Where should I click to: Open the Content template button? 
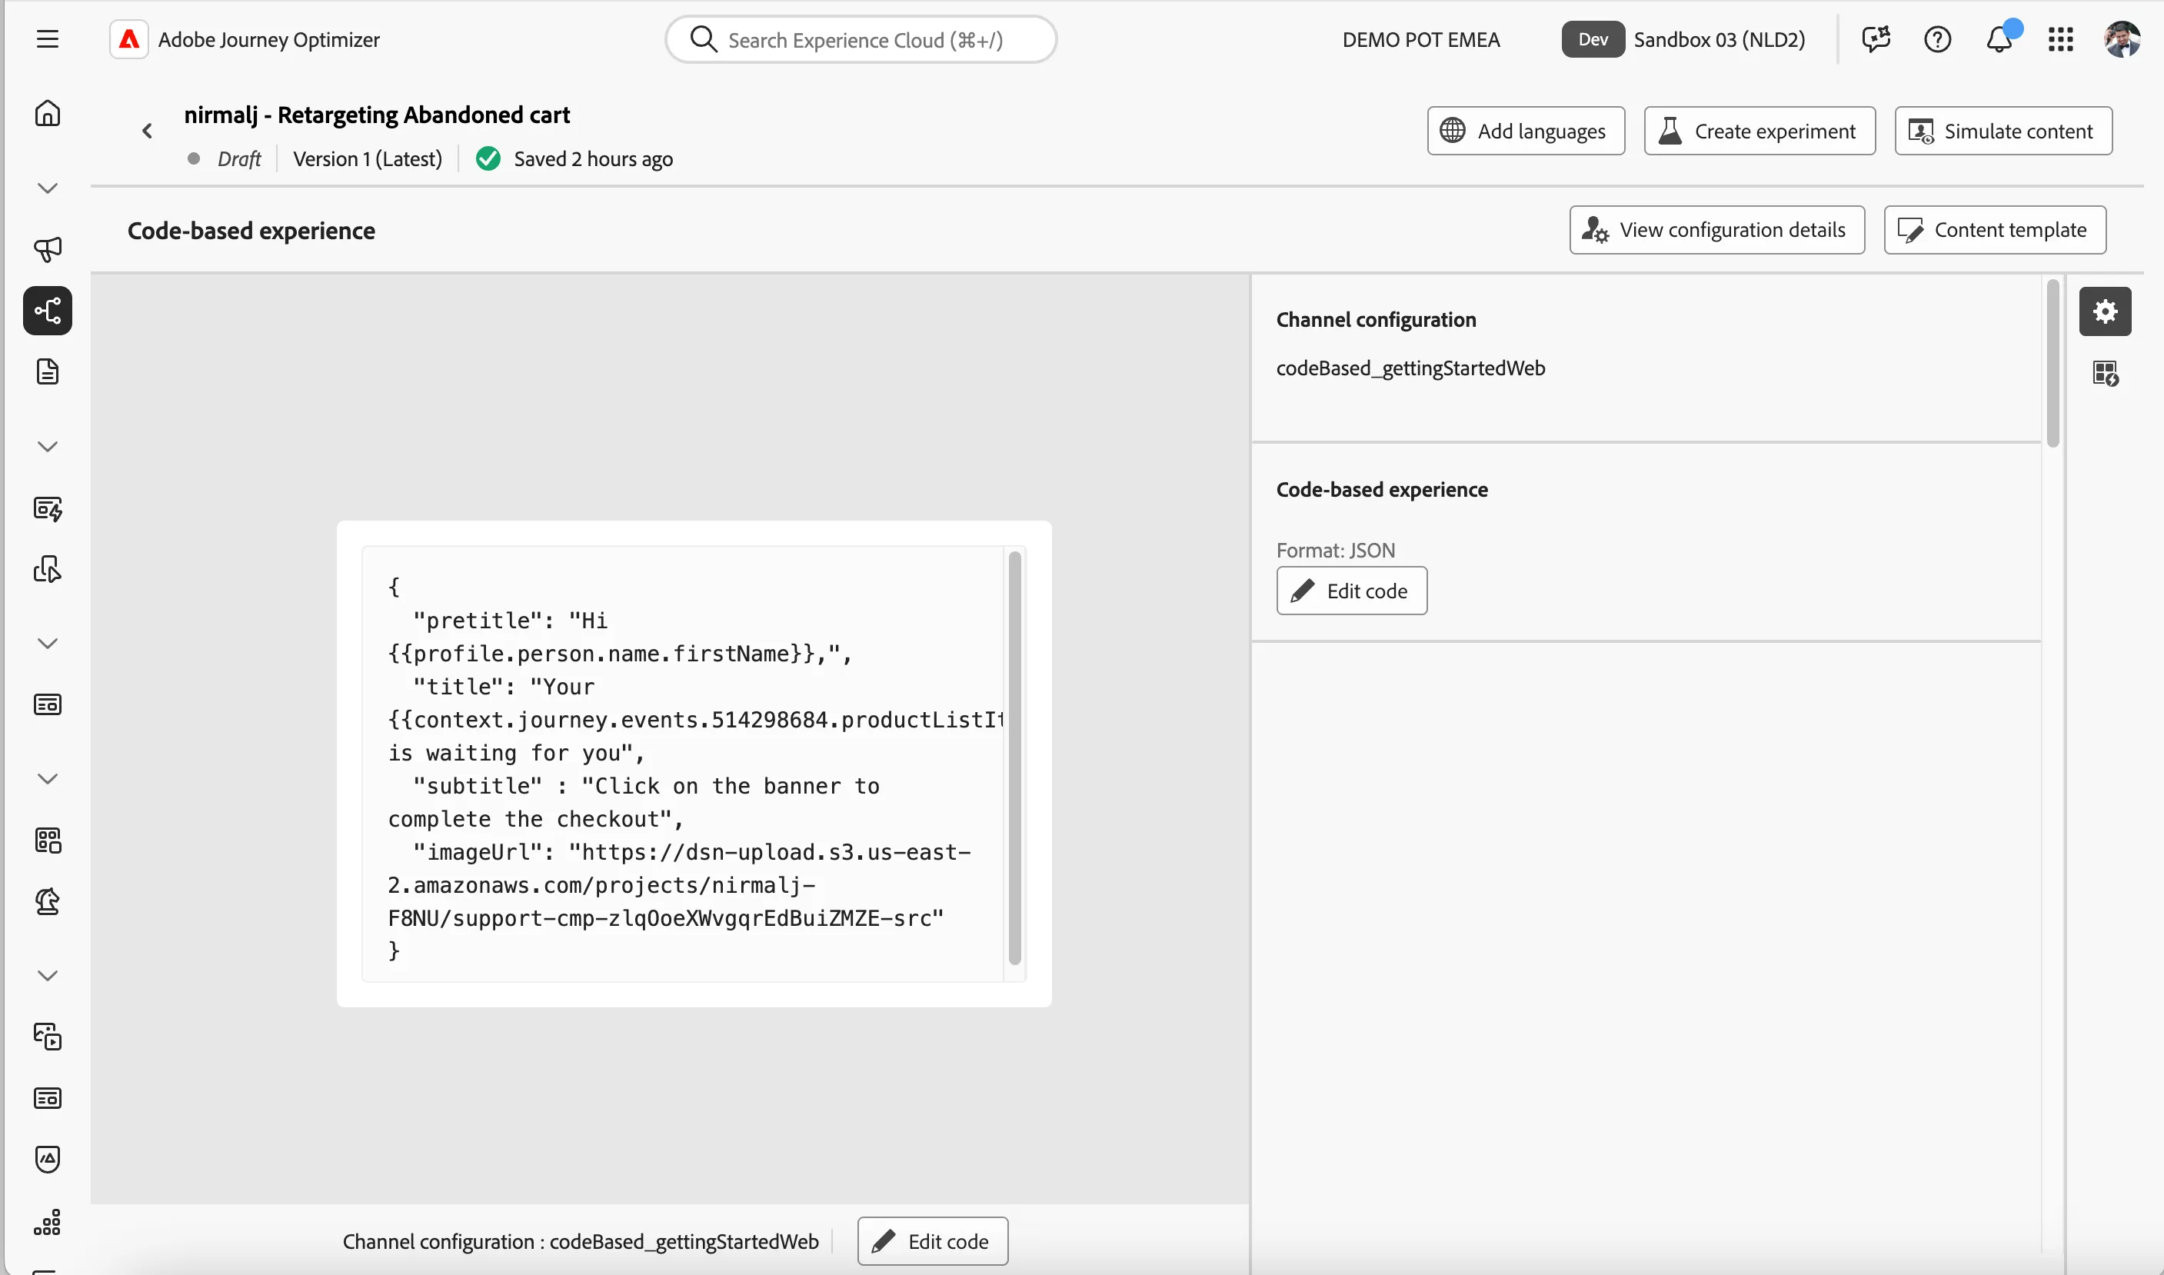[x=1994, y=229]
